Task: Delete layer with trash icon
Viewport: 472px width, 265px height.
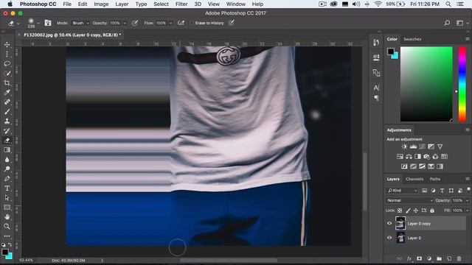Action: point(459,258)
